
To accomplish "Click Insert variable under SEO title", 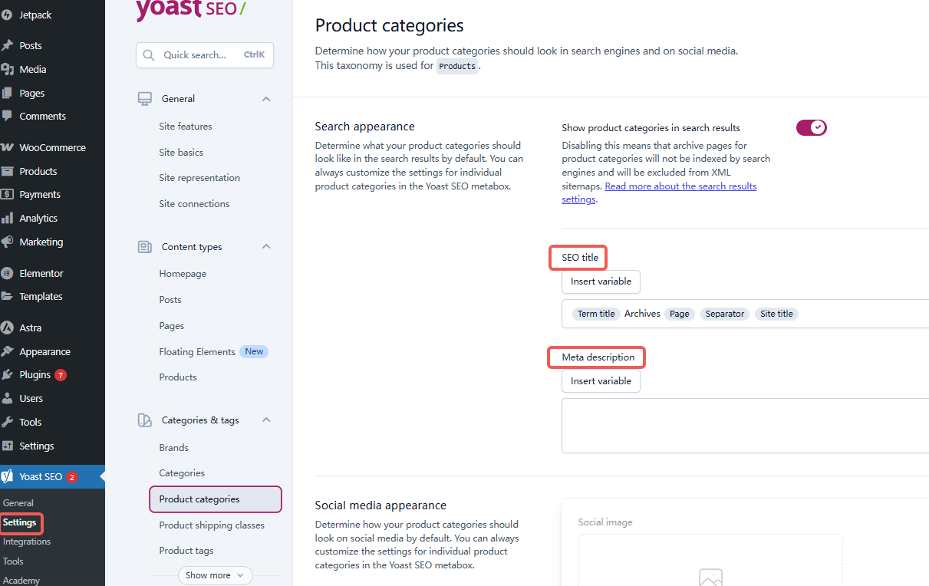I will point(601,281).
